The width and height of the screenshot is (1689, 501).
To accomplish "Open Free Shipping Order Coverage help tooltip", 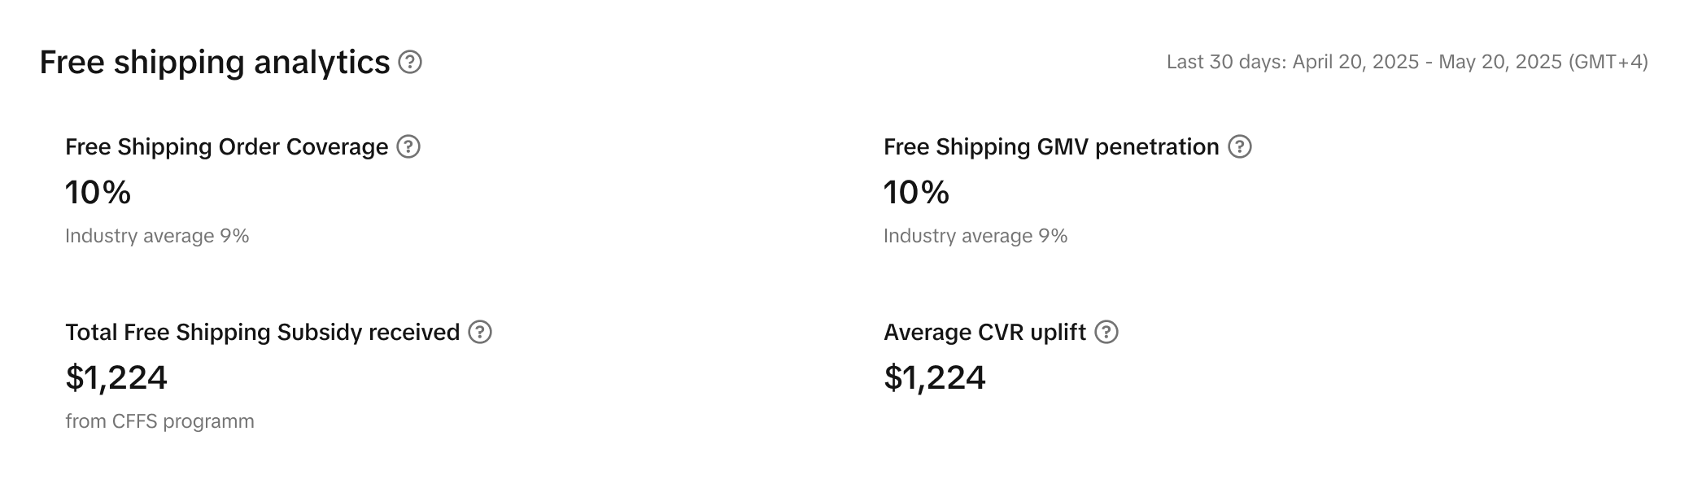I will (408, 146).
